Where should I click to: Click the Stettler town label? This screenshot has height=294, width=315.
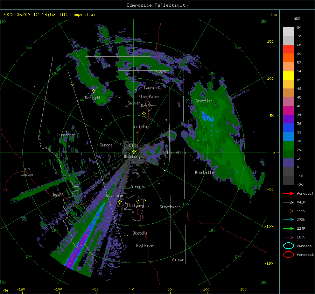click(x=204, y=101)
